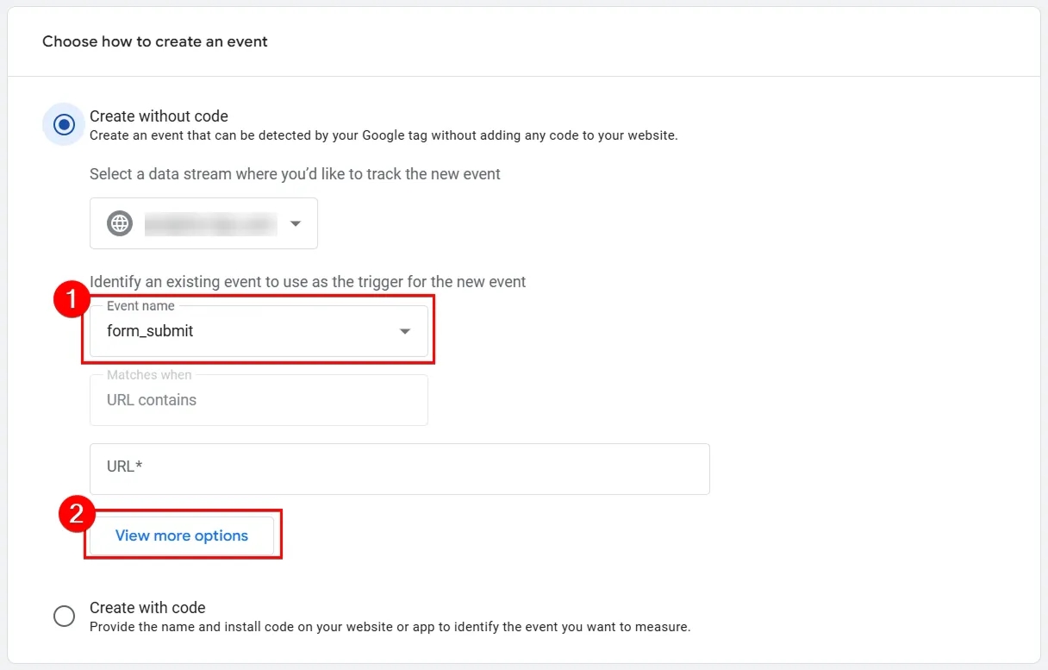Click the 'Create without code' label text
Viewport: 1048px width, 670px height.
click(x=159, y=116)
